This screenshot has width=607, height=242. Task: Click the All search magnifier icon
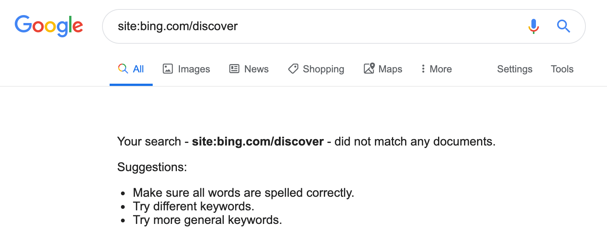(x=123, y=69)
